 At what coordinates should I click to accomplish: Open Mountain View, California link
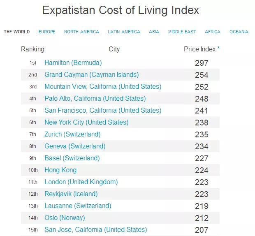pyautogui.click(x=103, y=86)
